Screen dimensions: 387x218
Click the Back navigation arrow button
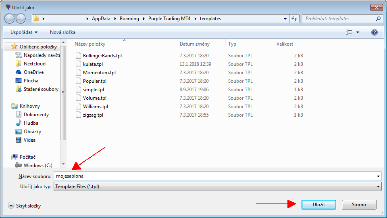10,19
